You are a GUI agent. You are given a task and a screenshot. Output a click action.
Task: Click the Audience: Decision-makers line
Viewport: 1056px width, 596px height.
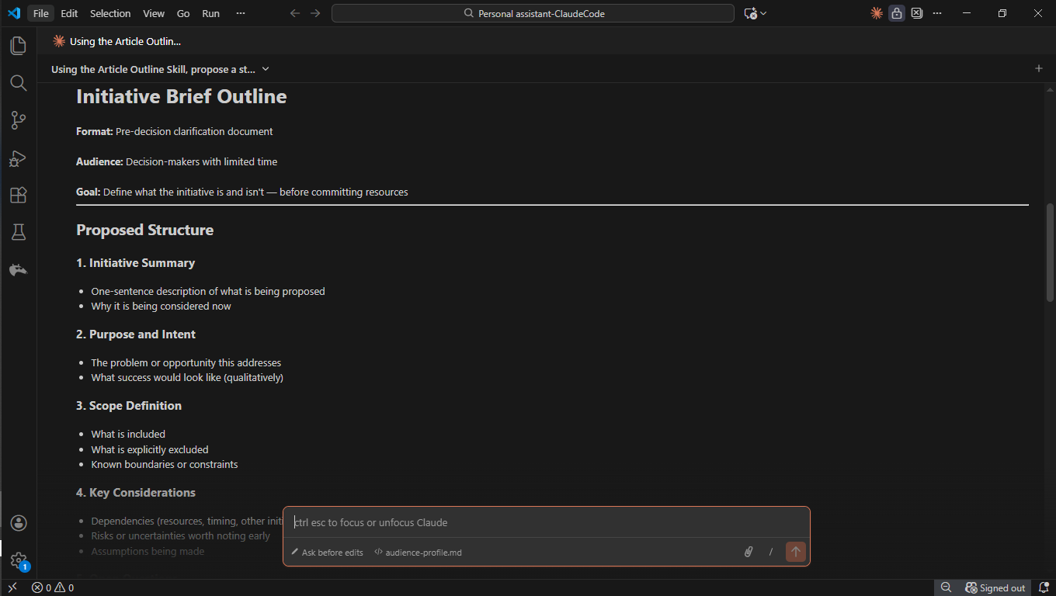coord(176,161)
